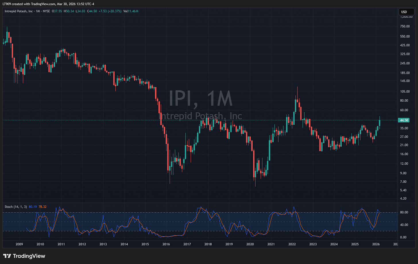
Task: Click the 2016 label on the time axis
Action: coord(166,244)
